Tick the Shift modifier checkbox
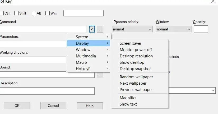The height and width of the screenshot is (114, 218). click(16, 13)
